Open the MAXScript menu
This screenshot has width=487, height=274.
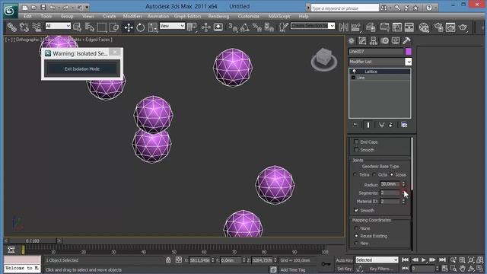coord(279,16)
